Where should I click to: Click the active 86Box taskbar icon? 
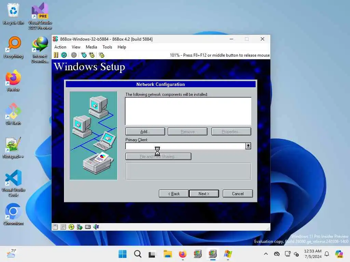click(x=213, y=254)
